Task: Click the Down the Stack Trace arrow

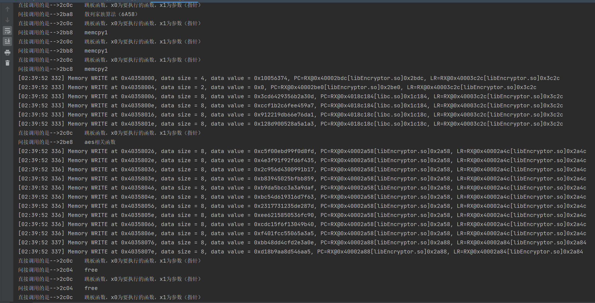Action: [7, 20]
